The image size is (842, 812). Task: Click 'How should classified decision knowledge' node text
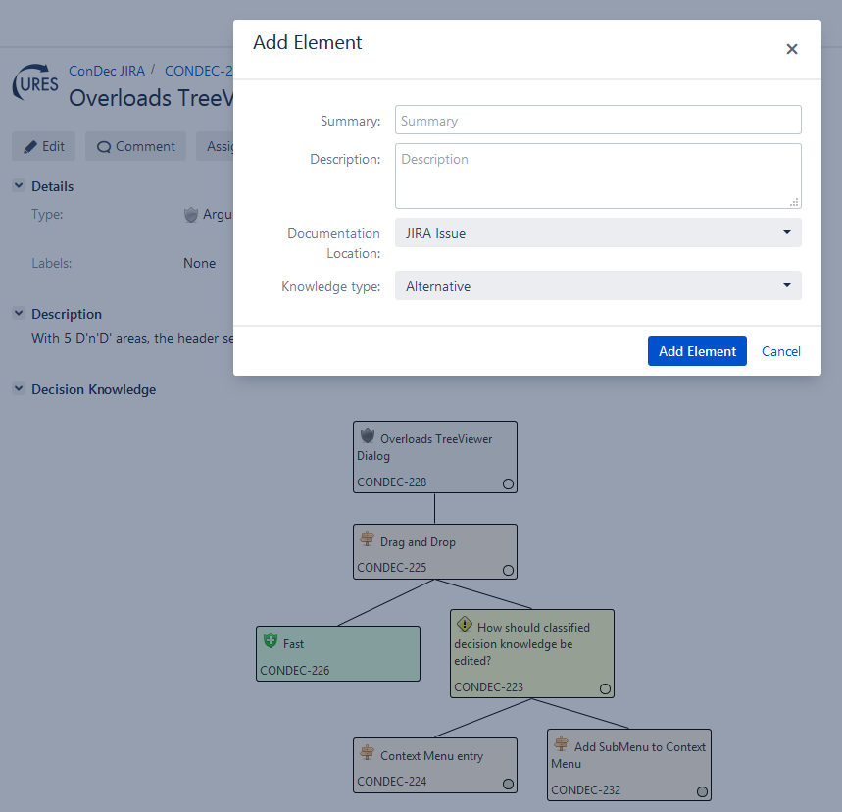click(521, 643)
